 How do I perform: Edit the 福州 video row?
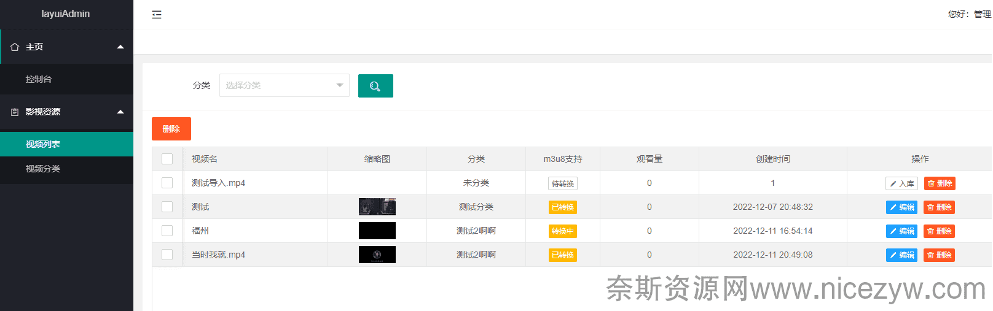click(x=901, y=231)
